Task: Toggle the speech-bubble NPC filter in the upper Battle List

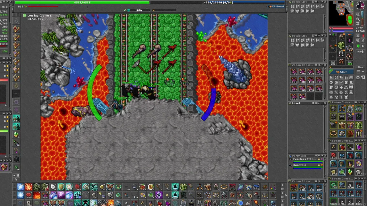Action: pyautogui.click(x=292, y=11)
